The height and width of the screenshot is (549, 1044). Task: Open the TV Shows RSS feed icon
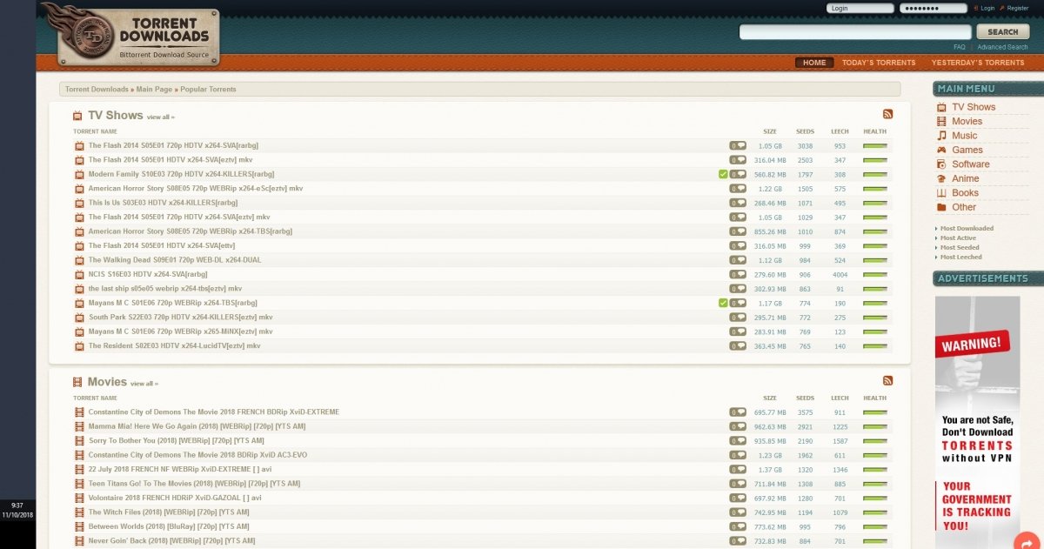click(x=887, y=114)
